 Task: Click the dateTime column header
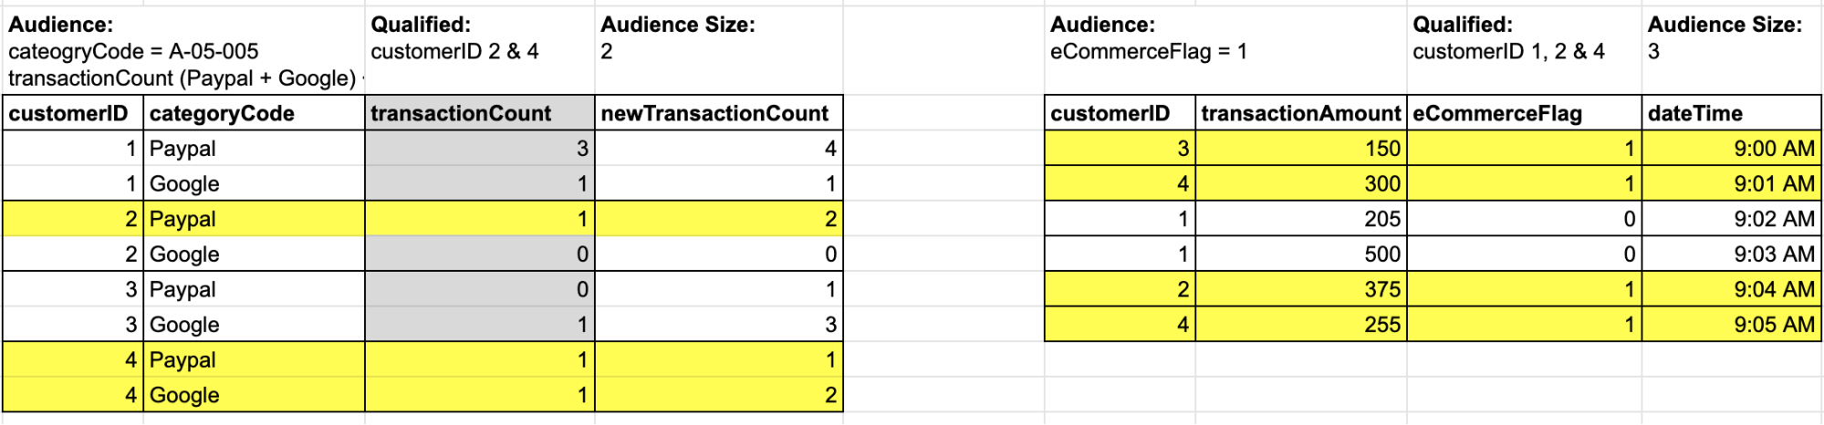1731,113
